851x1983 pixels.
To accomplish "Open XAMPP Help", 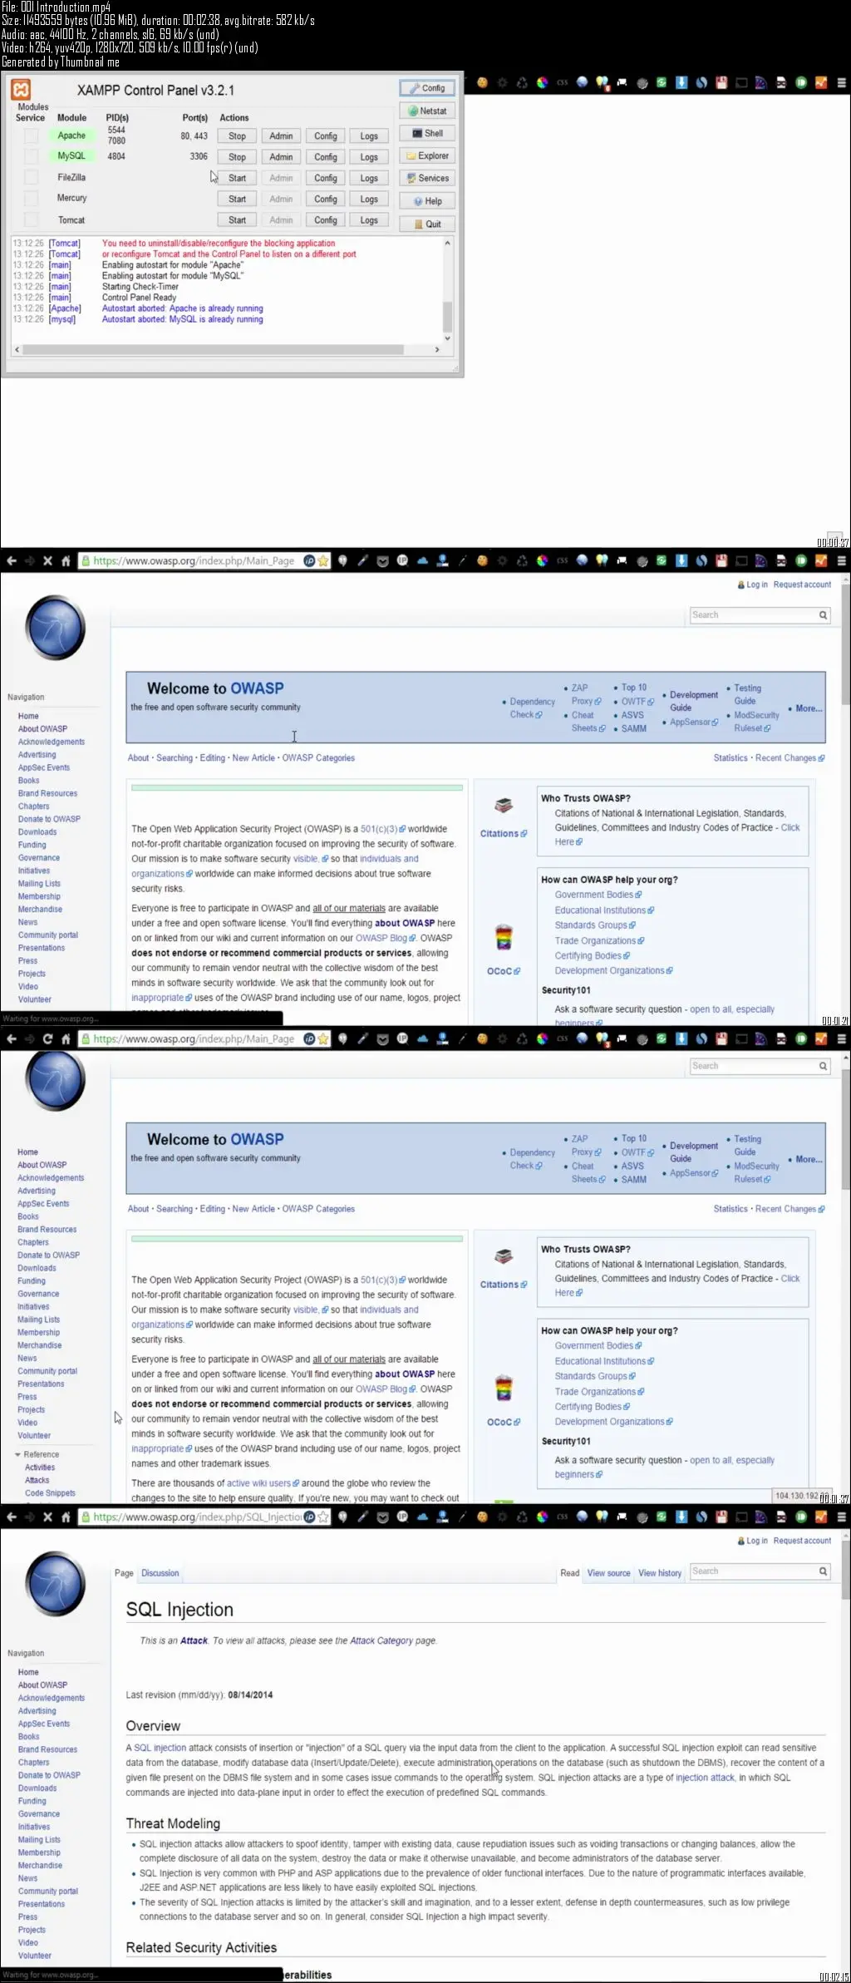I will coord(427,201).
